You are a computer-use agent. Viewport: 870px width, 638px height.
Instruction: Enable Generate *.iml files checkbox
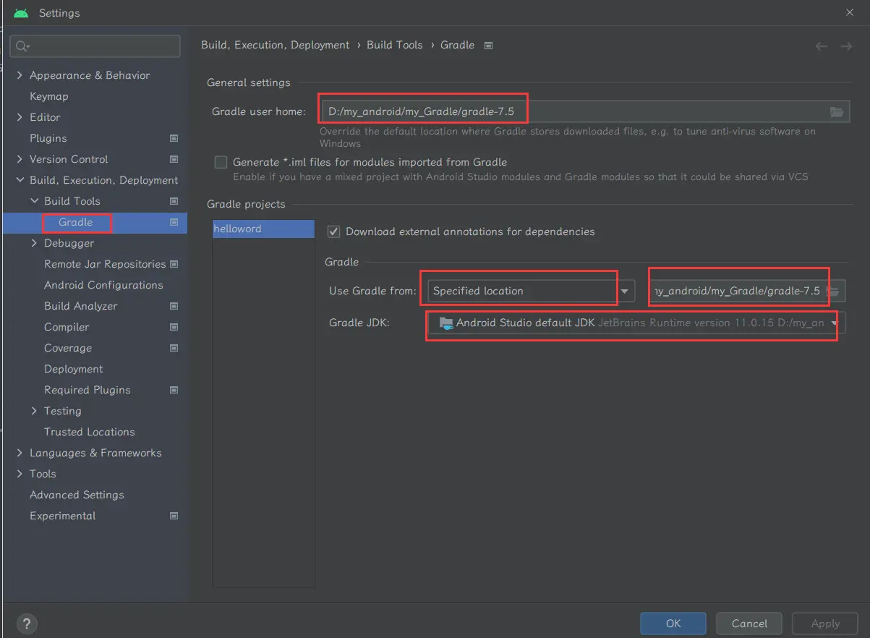coord(221,162)
